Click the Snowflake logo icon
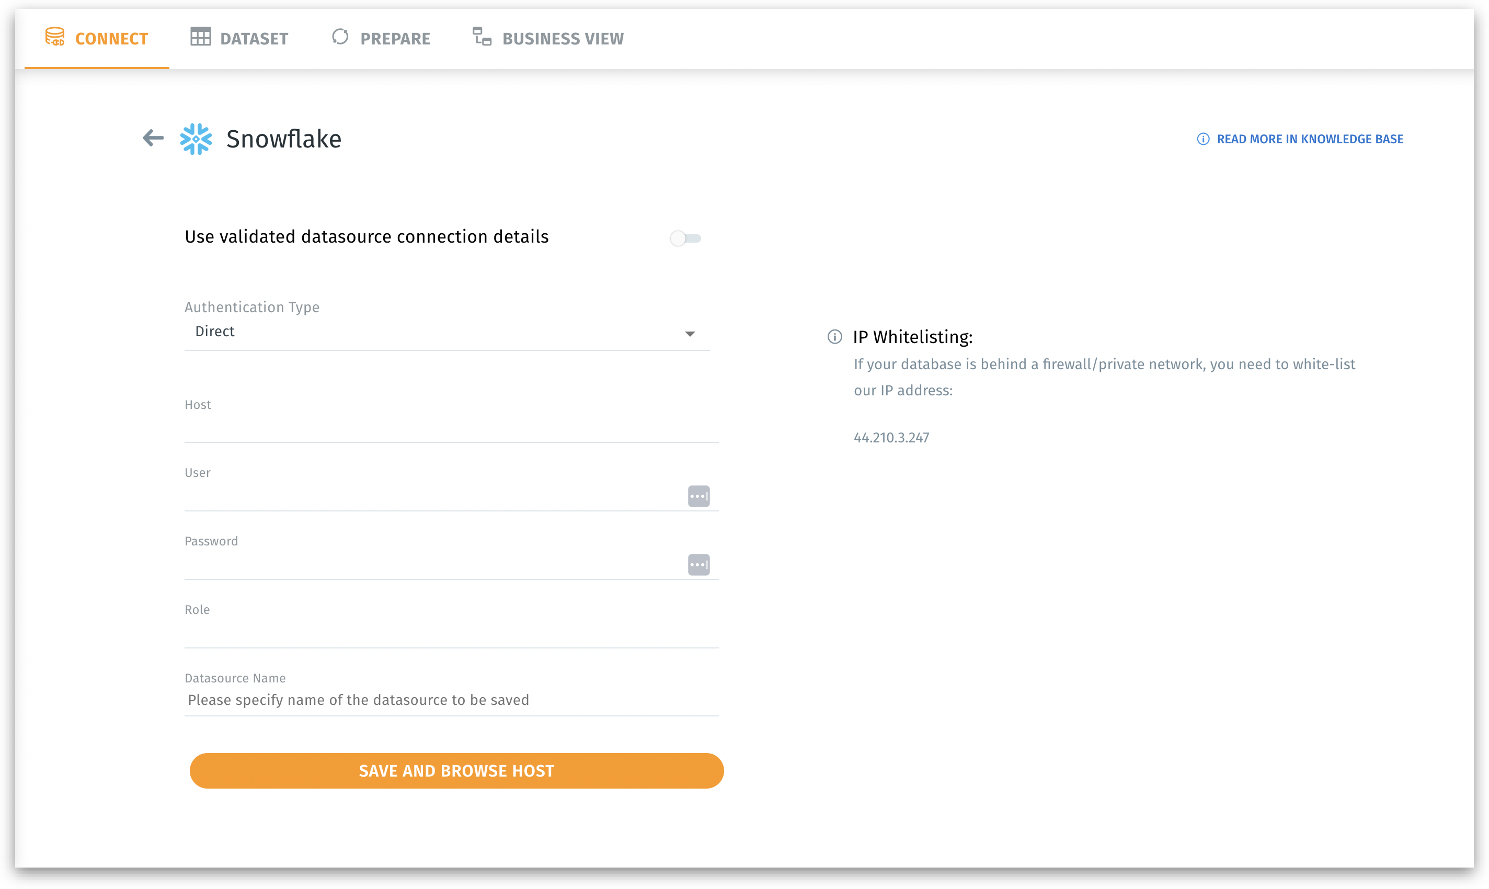This screenshot has height=889, width=1489. 196,139
